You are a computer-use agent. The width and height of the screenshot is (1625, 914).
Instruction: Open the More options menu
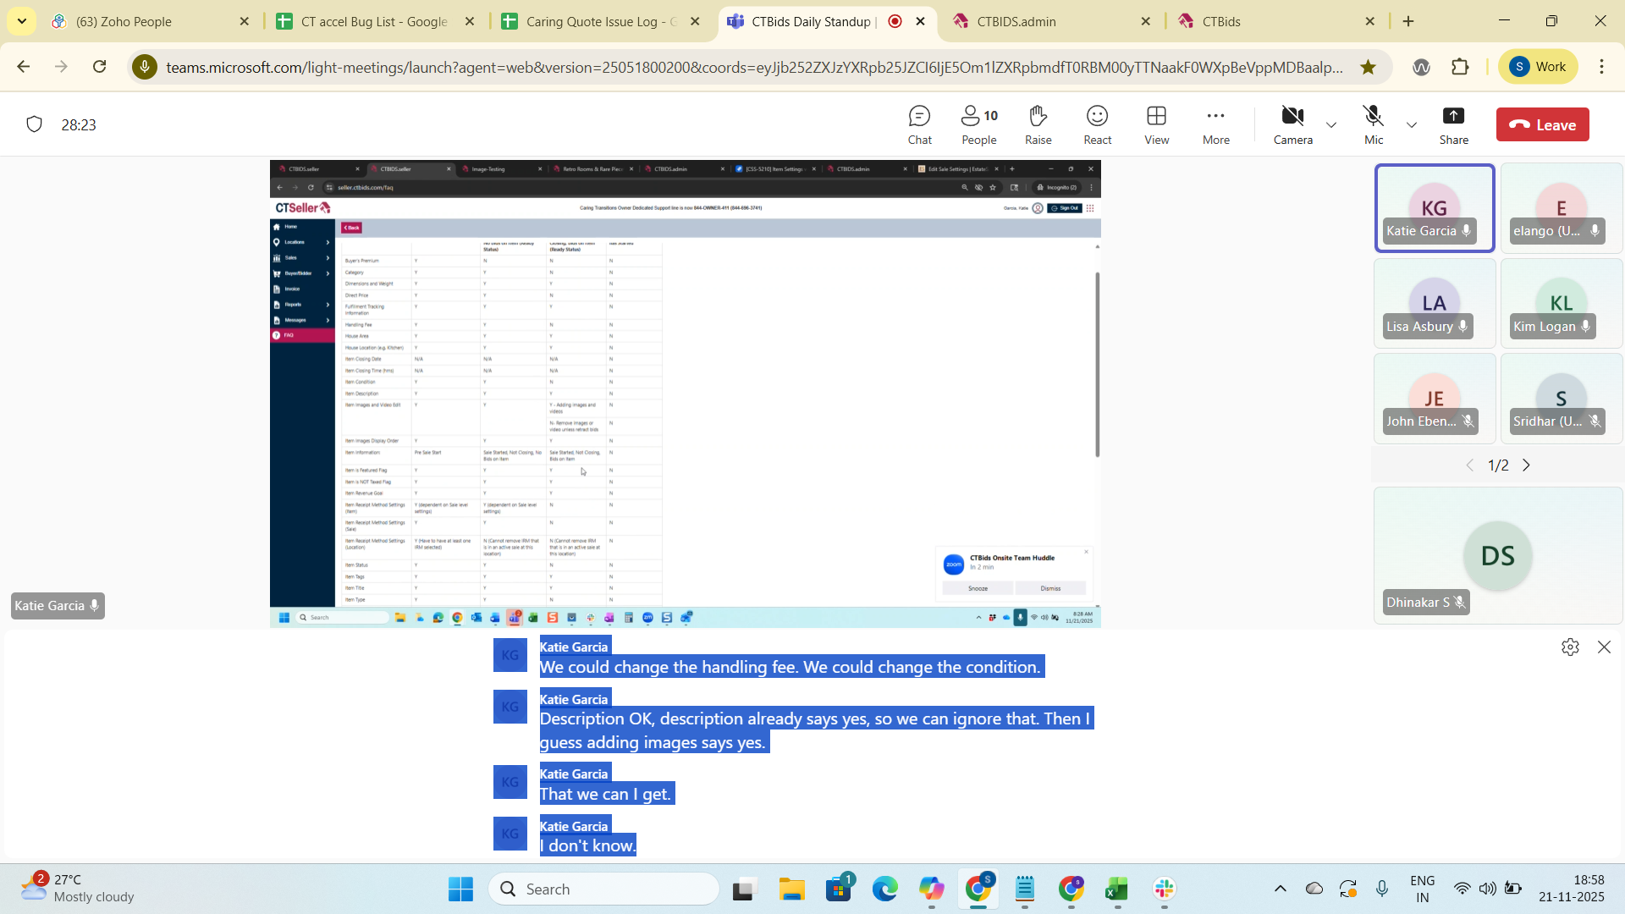(x=1215, y=124)
